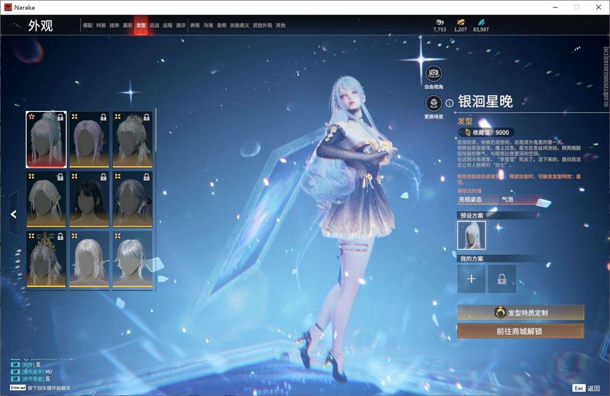
Task: Open the 搭配 tab
Action: 87,25
